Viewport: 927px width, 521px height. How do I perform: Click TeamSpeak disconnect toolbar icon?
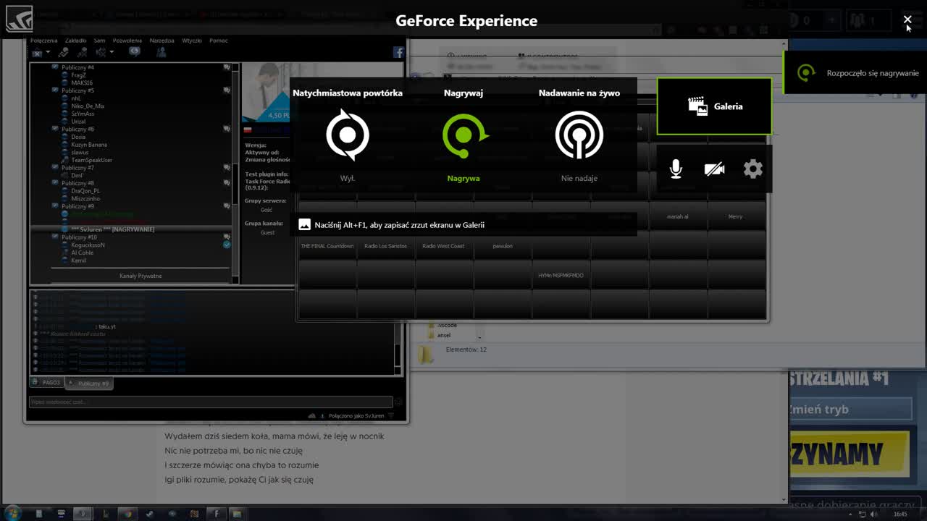click(x=64, y=52)
